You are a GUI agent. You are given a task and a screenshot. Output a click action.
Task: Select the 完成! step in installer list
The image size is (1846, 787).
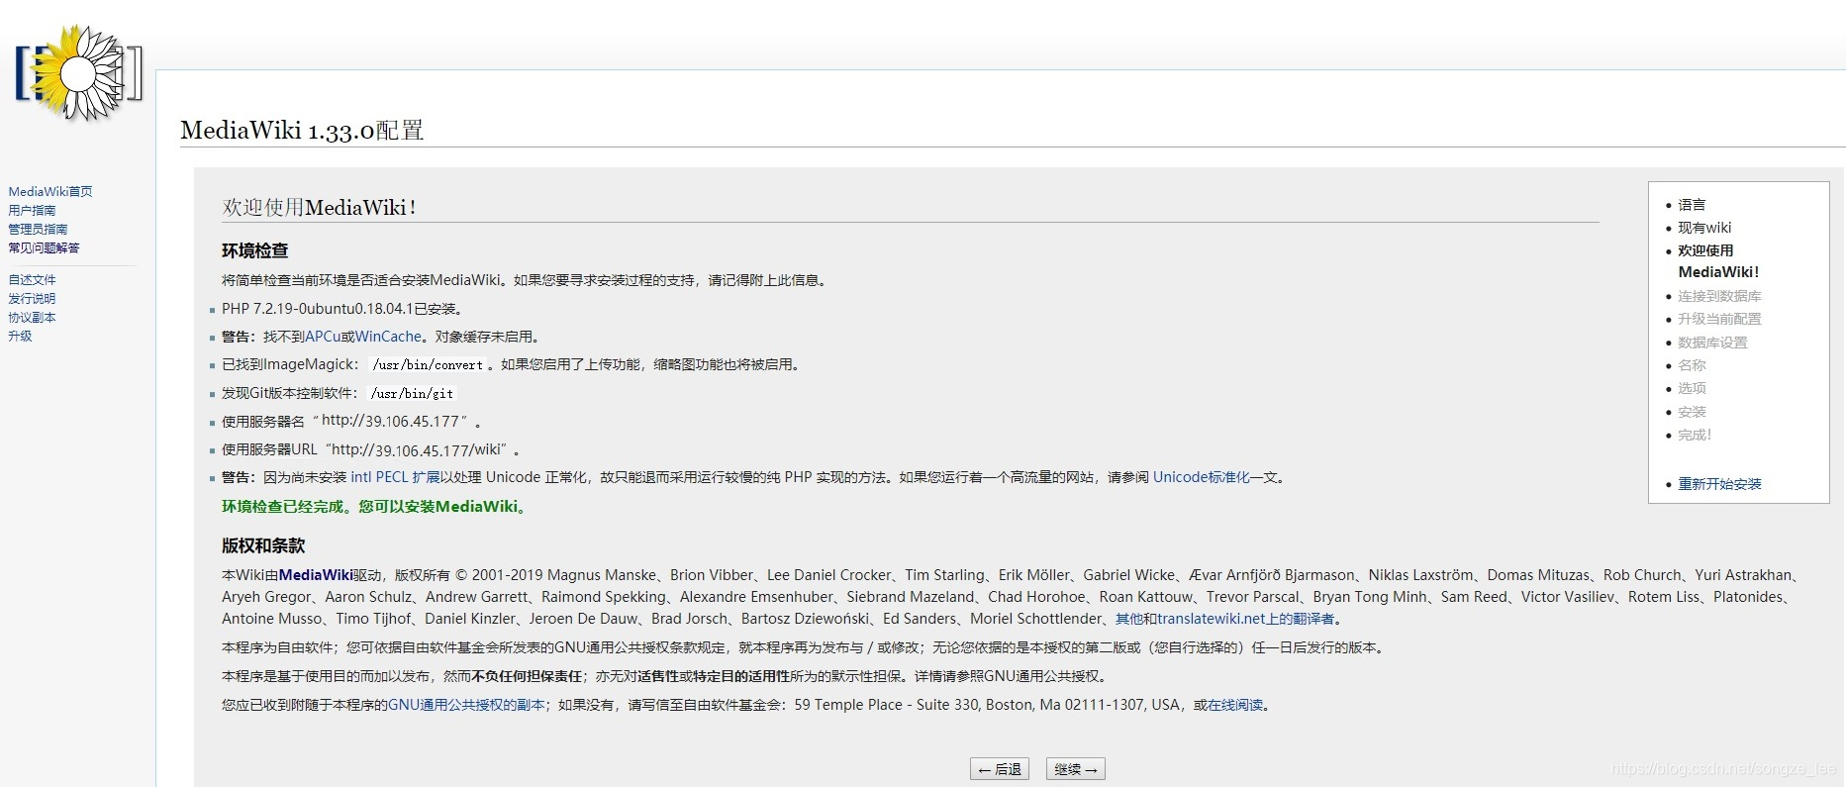[x=1695, y=435]
